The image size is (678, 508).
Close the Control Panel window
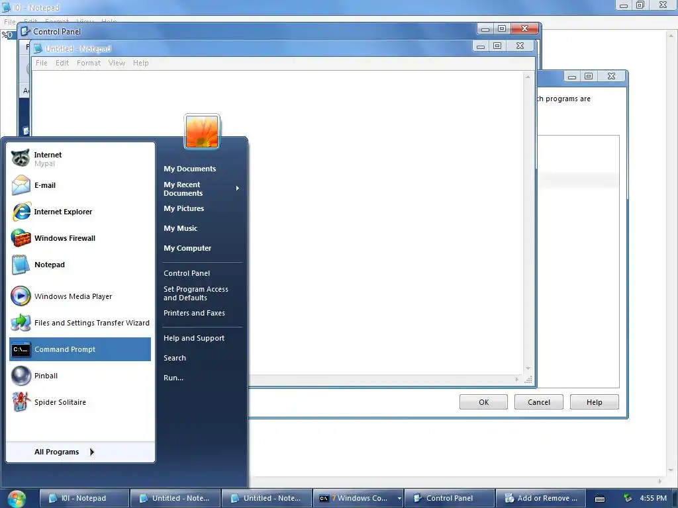click(524, 28)
